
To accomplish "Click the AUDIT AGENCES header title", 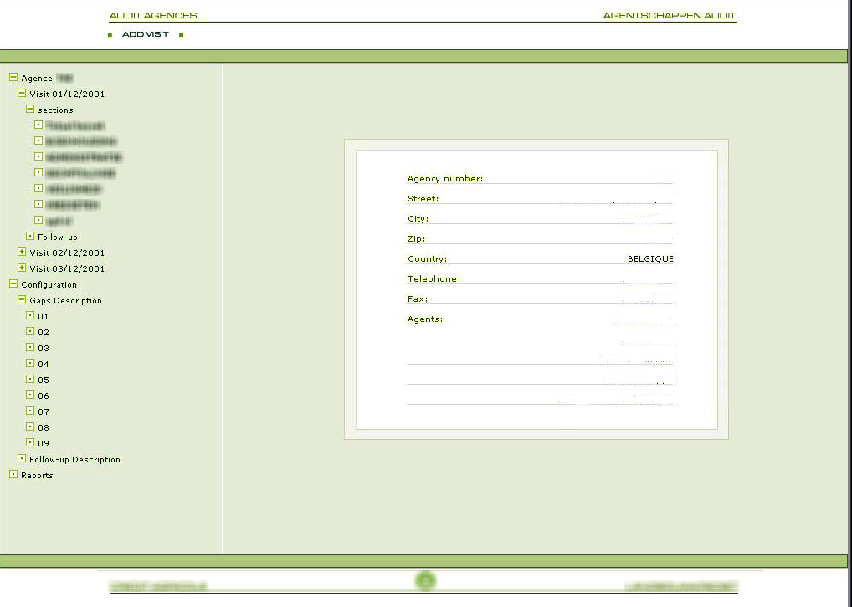I will [153, 16].
